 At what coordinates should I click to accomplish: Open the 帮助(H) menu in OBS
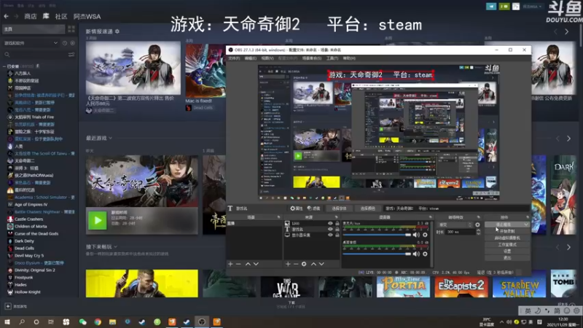pyautogui.click(x=349, y=58)
